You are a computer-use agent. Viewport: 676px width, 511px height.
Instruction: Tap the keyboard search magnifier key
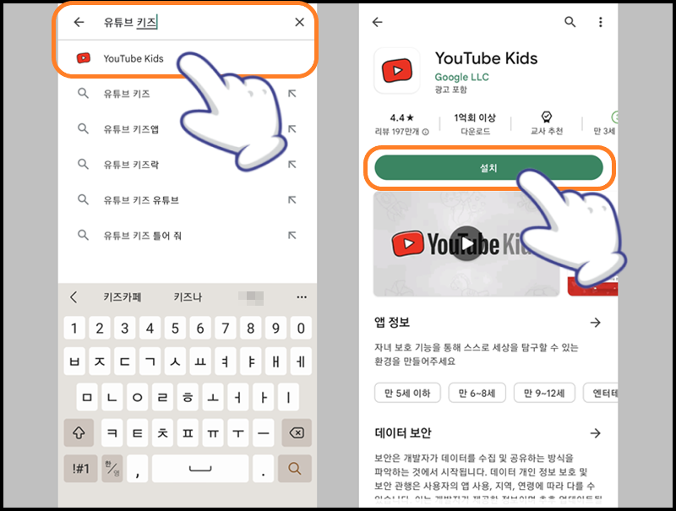[x=295, y=468]
